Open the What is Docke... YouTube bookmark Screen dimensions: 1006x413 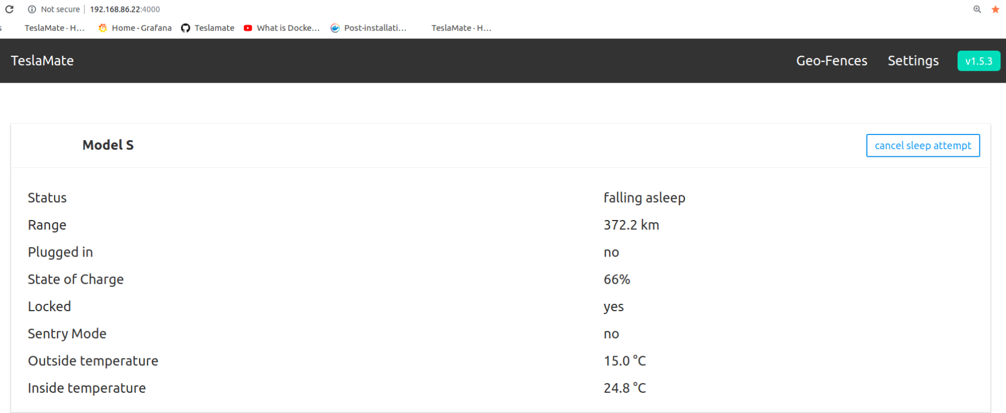click(x=282, y=28)
